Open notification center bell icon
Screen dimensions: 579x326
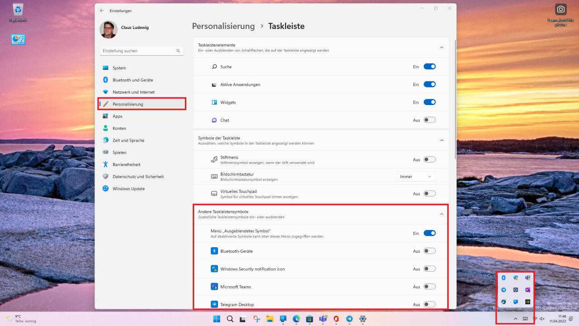(572, 319)
